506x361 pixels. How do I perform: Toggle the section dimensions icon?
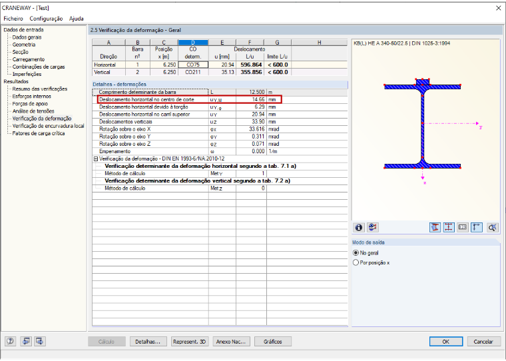[x=449, y=227]
